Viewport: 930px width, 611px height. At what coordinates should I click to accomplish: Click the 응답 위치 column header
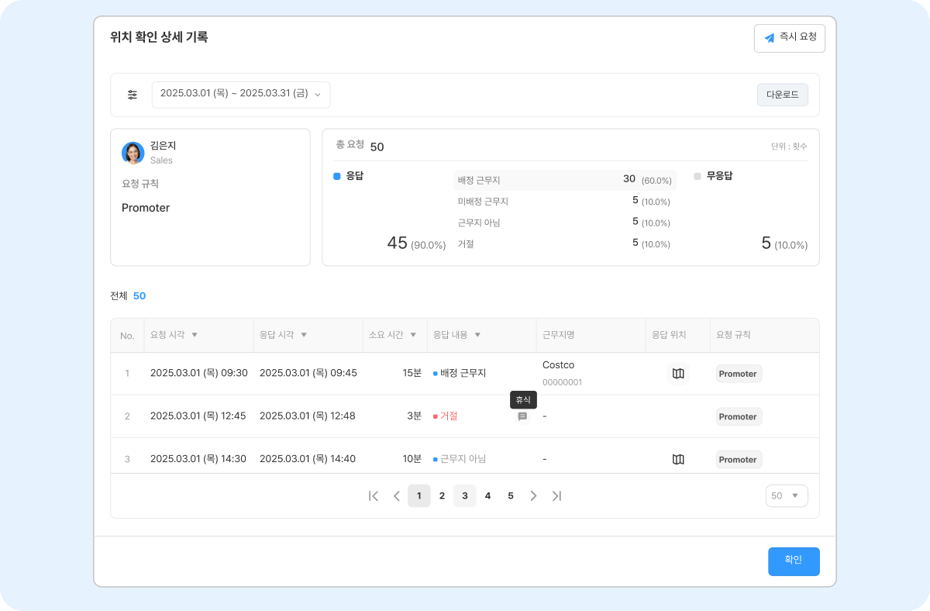pyautogui.click(x=670, y=335)
